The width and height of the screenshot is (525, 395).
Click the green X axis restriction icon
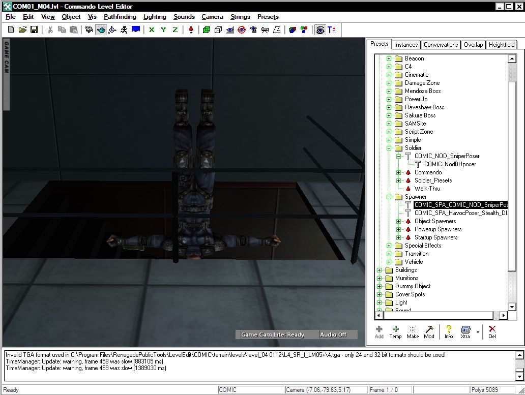tap(151, 30)
